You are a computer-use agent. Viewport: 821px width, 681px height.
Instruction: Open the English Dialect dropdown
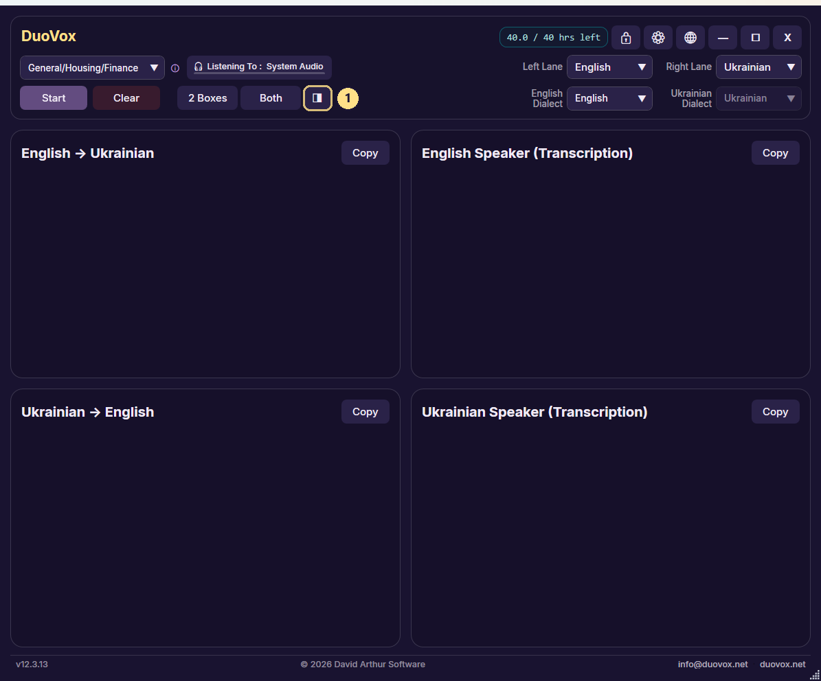tap(609, 98)
